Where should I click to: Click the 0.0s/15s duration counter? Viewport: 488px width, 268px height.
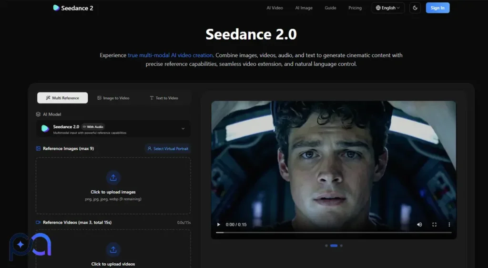183,223
